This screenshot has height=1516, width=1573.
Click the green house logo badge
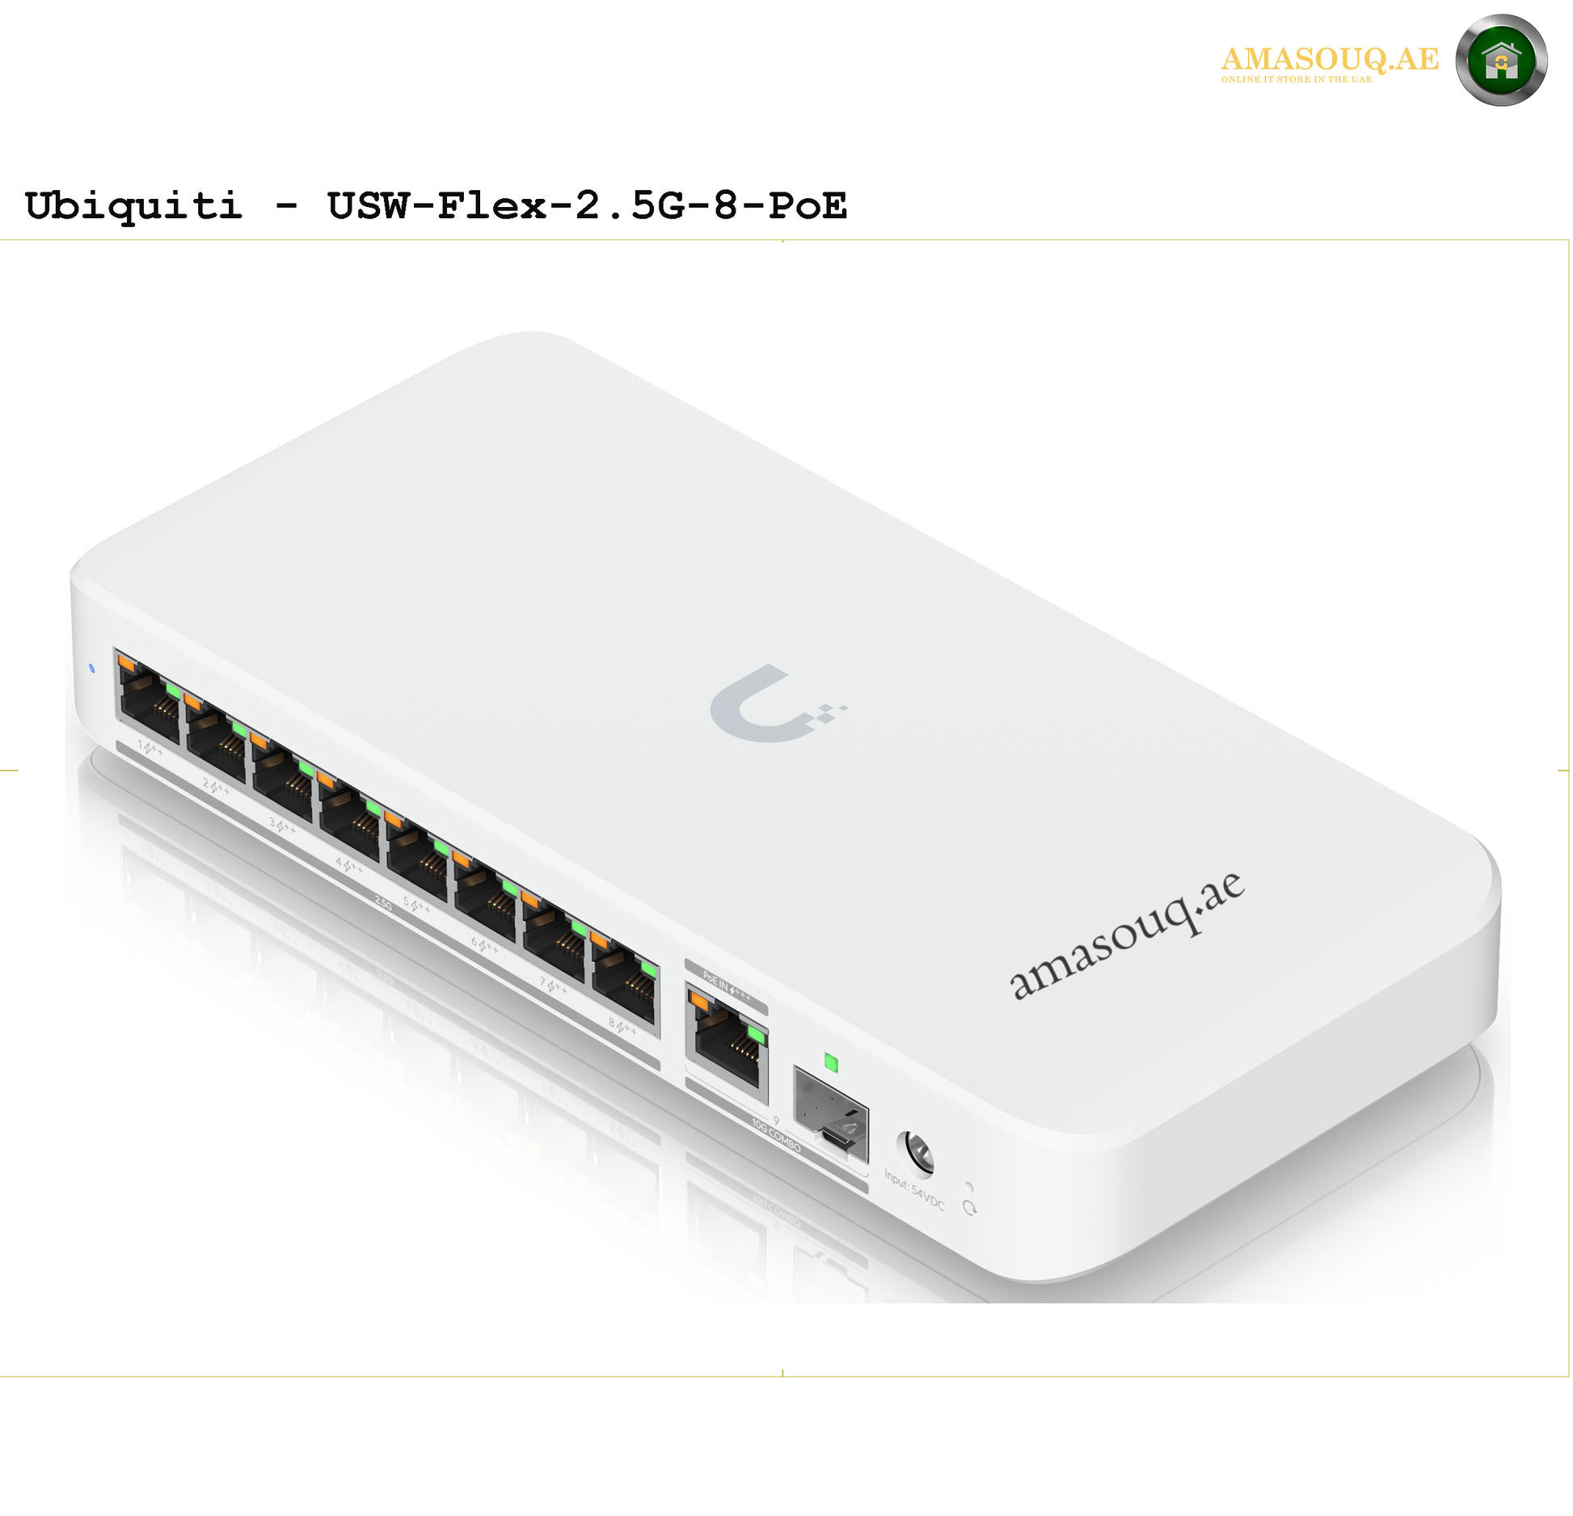click(1501, 60)
